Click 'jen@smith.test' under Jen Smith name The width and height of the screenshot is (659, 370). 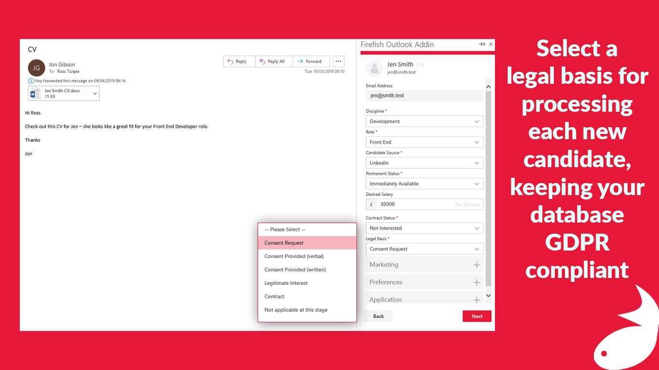click(x=401, y=72)
